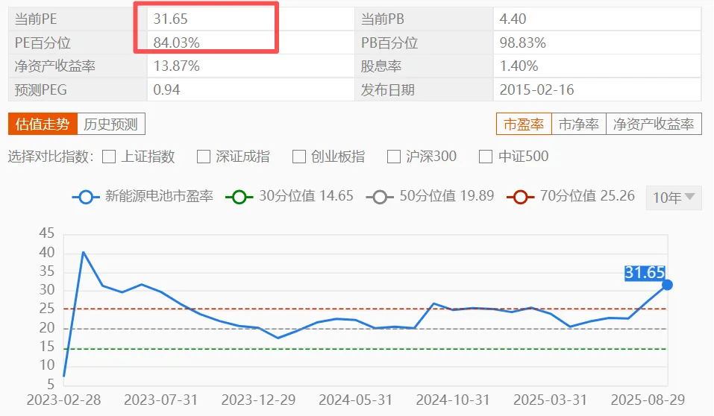Select the 市盈率 metric button

pos(524,124)
